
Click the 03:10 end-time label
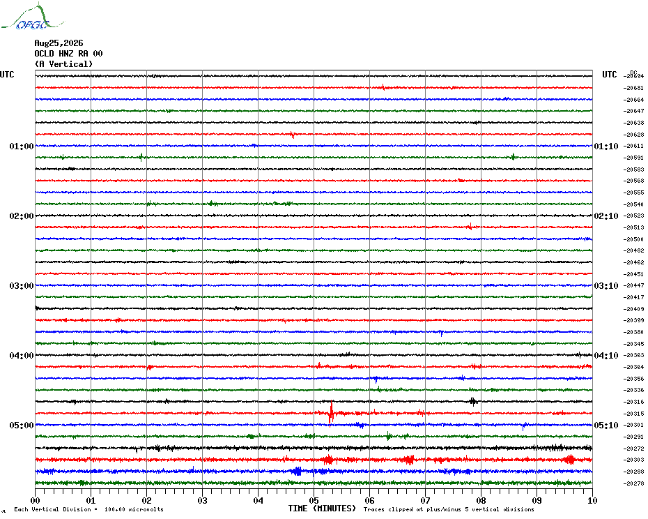606,286
